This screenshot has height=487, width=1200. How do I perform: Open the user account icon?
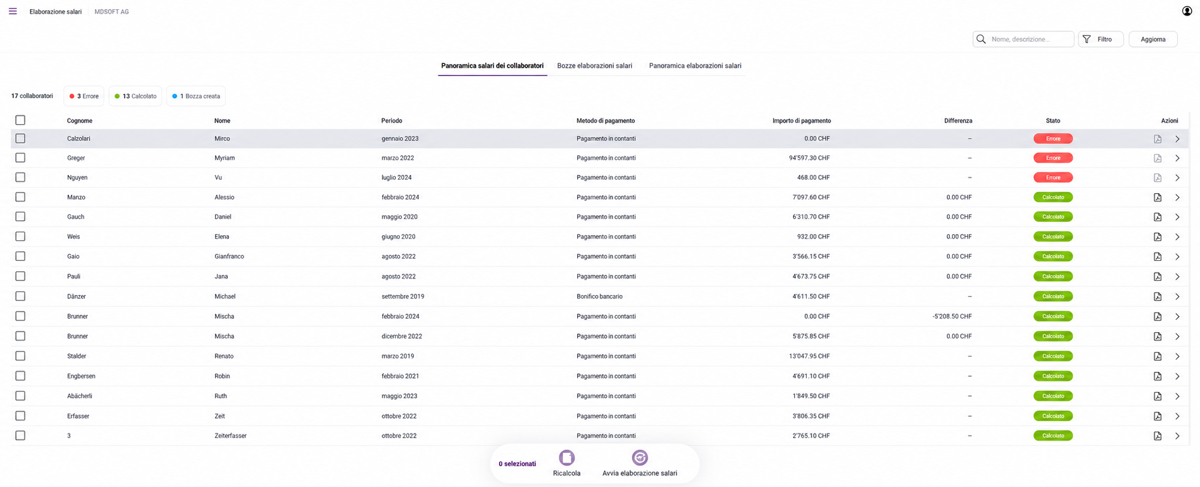(x=1187, y=11)
